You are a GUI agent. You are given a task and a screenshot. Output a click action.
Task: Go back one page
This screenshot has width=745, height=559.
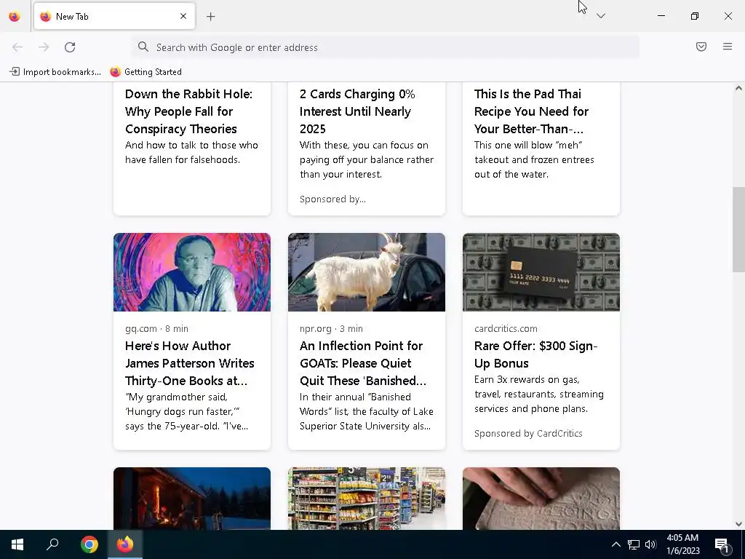point(17,47)
